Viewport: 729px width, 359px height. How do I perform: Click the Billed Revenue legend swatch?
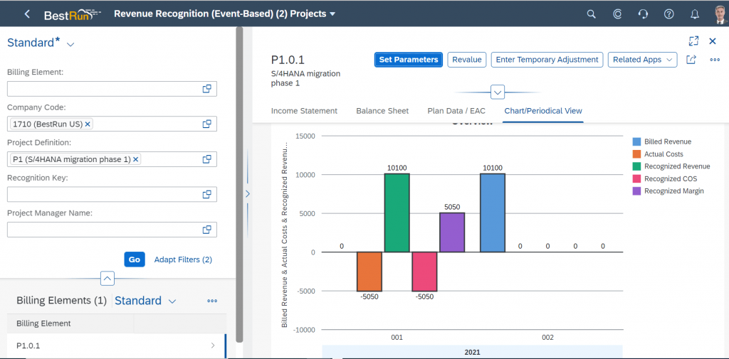(x=636, y=141)
